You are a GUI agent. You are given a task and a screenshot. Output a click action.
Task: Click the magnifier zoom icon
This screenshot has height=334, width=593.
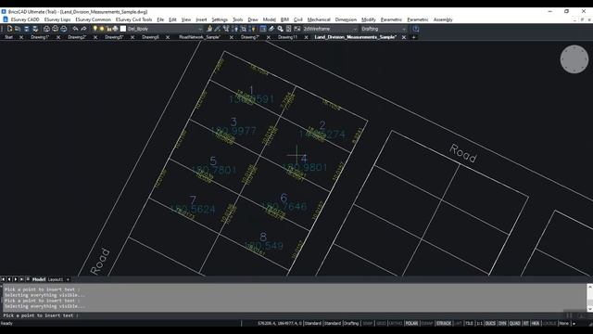coord(280,29)
